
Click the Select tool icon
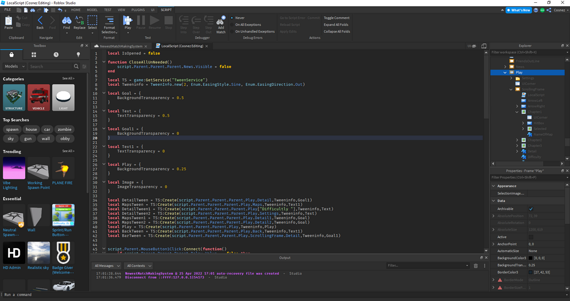pos(93,21)
